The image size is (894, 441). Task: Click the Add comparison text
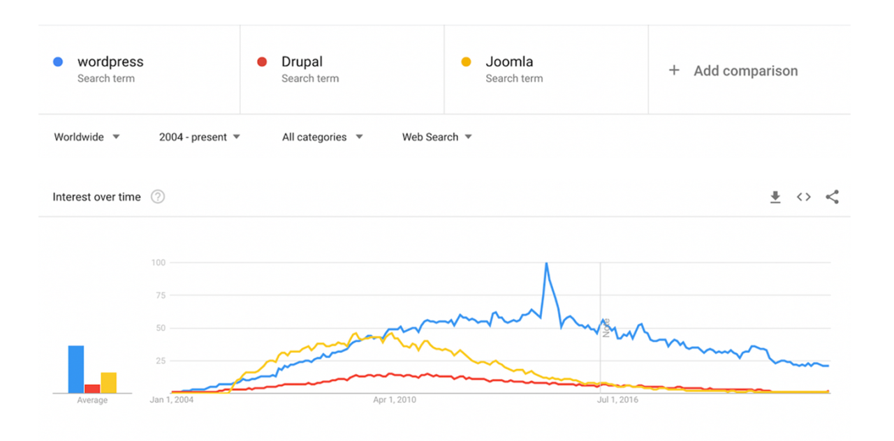[746, 70]
